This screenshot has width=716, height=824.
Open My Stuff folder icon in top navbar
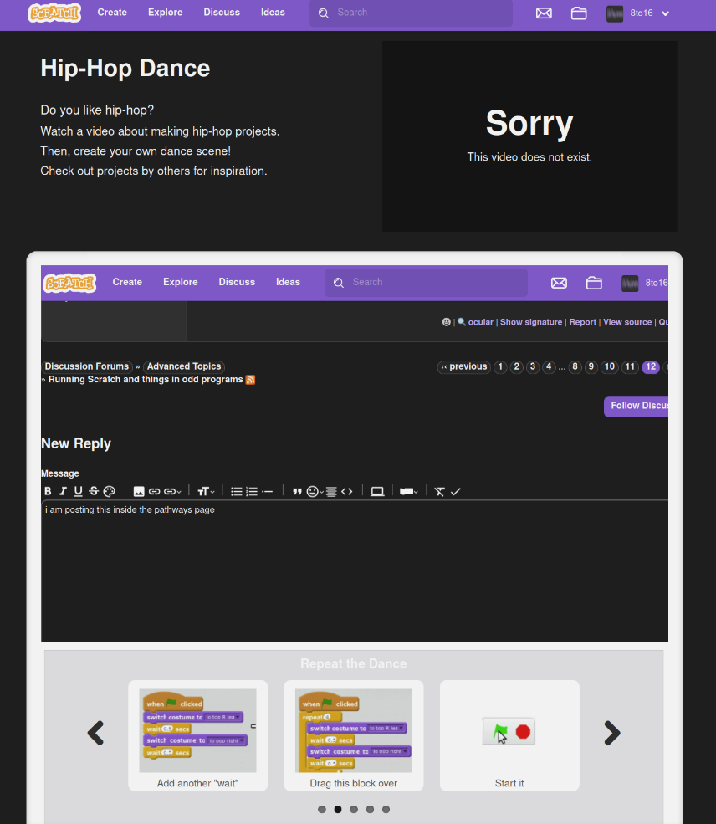[x=579, y=13]
